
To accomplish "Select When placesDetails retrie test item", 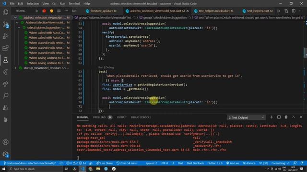I will coord(47,43).
